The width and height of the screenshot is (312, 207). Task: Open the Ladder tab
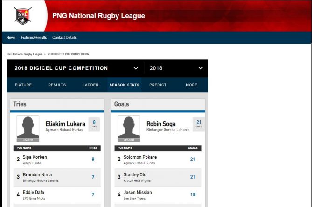point(90,85)
